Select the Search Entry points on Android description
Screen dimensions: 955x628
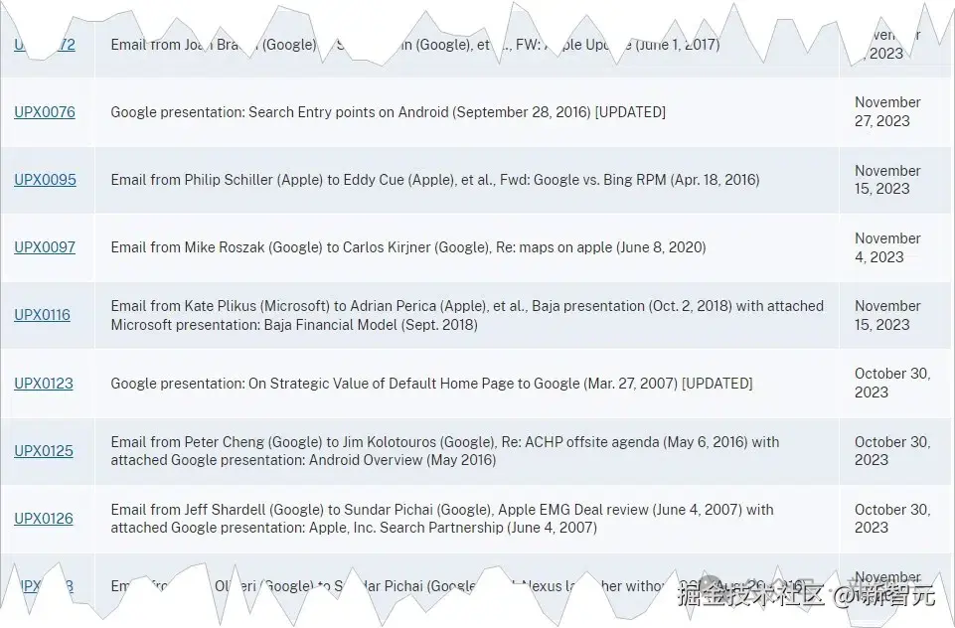388,112
